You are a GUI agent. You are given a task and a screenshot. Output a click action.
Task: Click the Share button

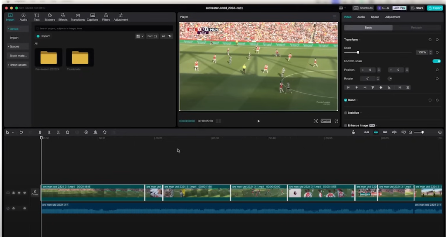click(418, 8)
